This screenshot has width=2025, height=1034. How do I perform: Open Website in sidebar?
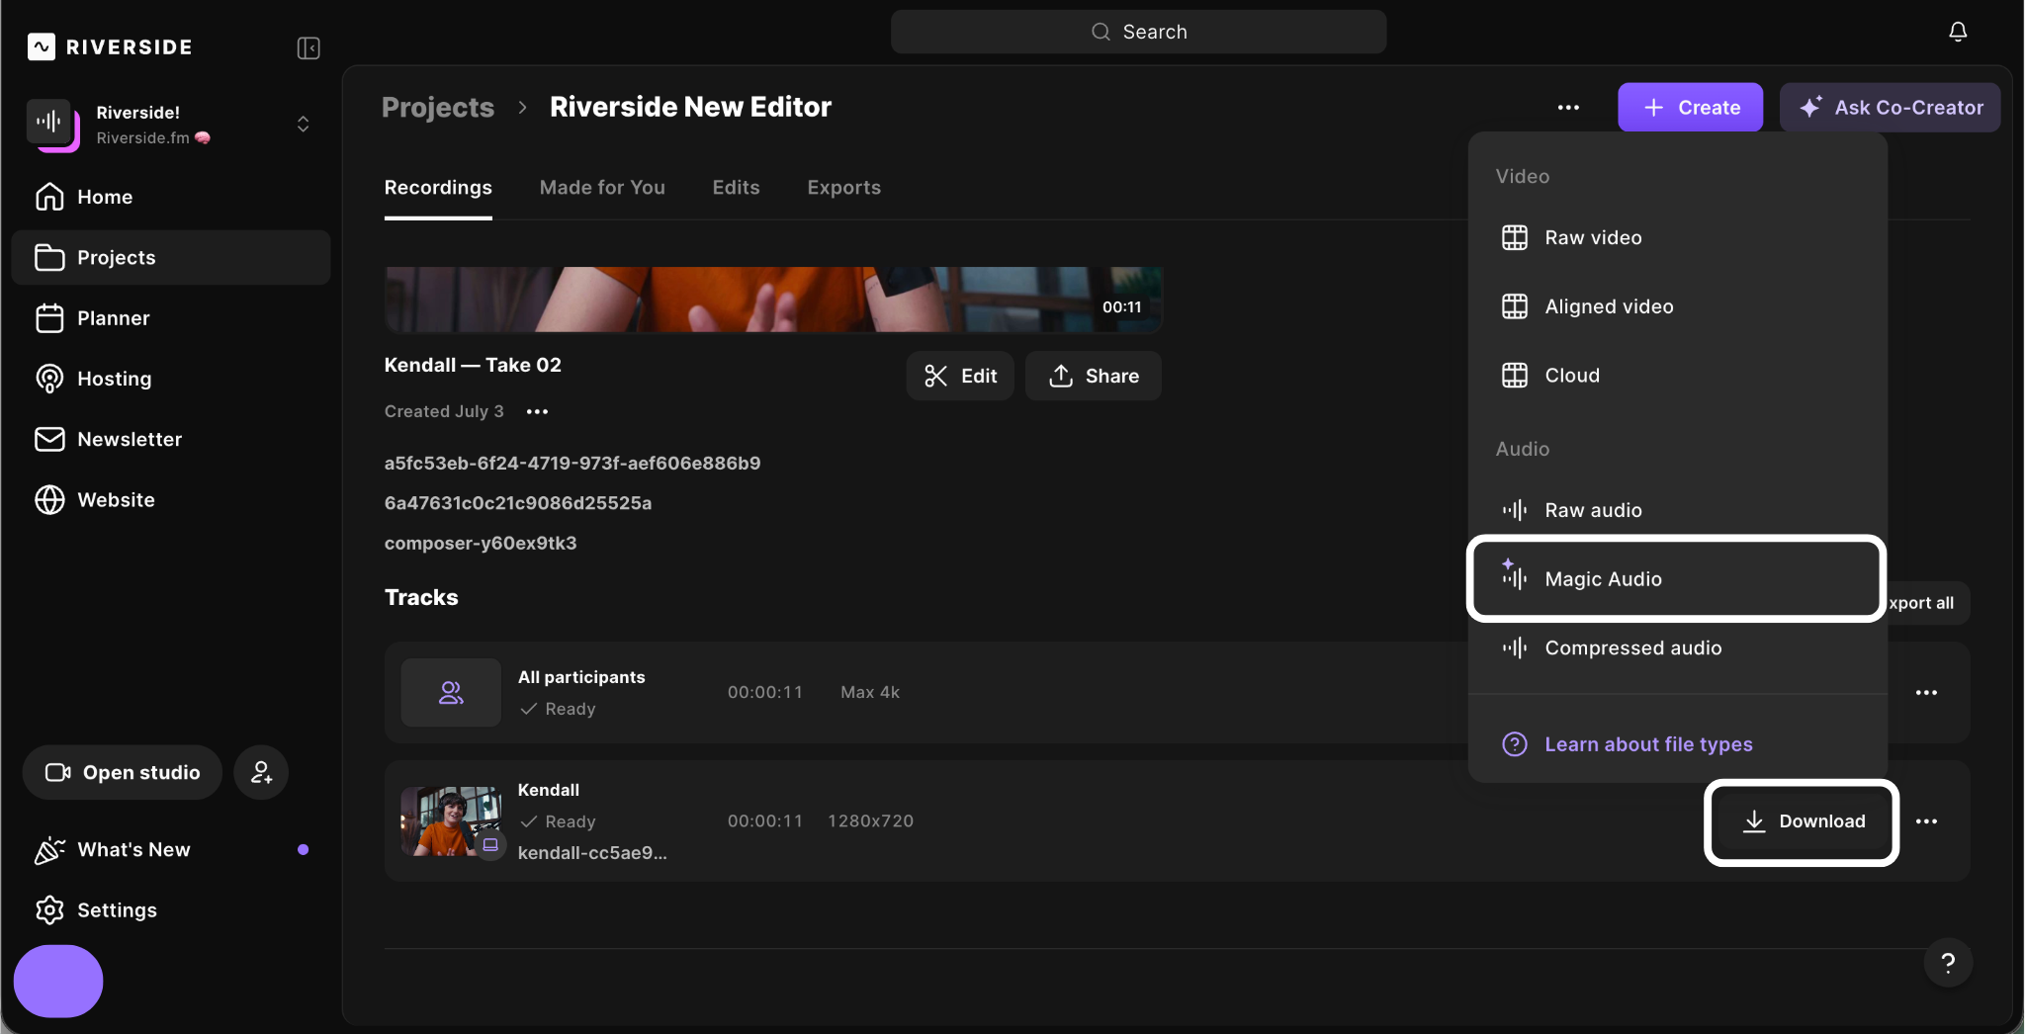(171, 499)
